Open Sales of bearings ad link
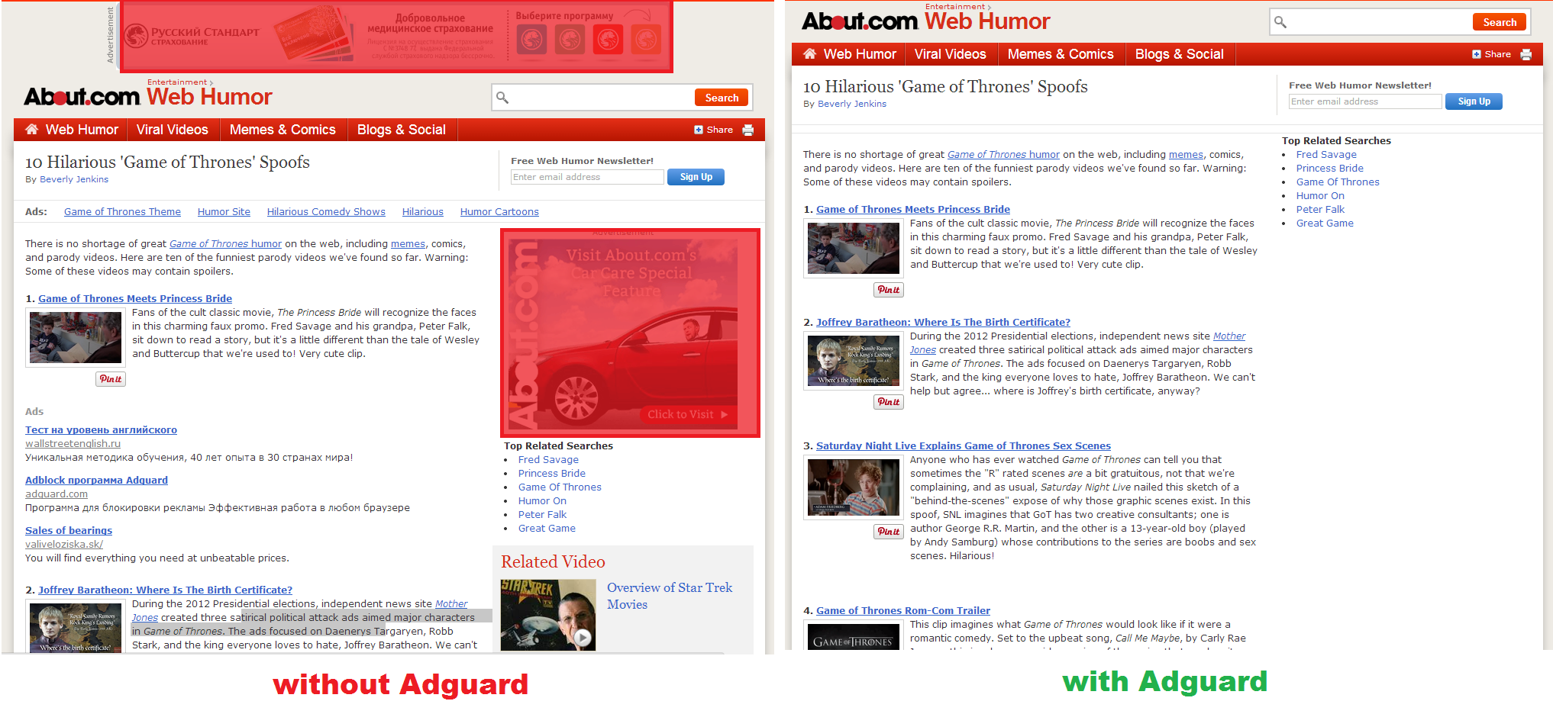Image resolution: width=1553 pixels, height=714 pixels. coord(69,531)
